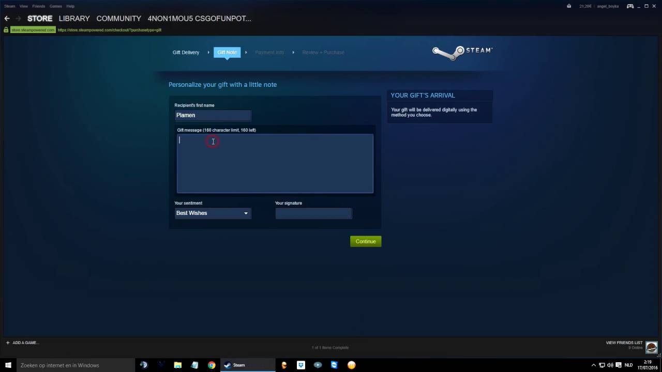
Task: Click the Windows search box
Action: coord(76,365)
